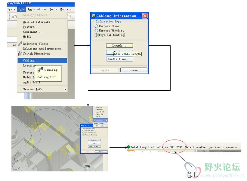Close the small Select dialog with X
Image resolution: width=247 pixels, height=181 pixels.
pyautogui.click(x=106, y=121)
